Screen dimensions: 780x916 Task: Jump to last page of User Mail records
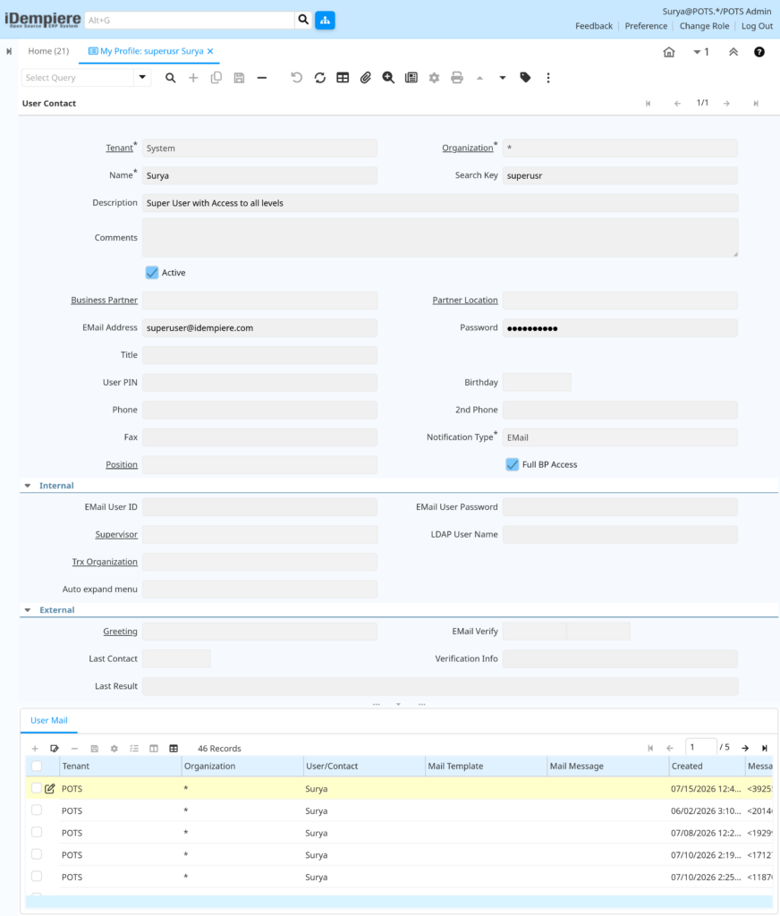764,748
